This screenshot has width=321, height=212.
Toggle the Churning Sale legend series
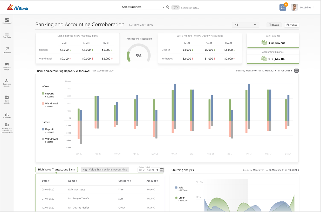pyautogui.click(x=179, y=187)
